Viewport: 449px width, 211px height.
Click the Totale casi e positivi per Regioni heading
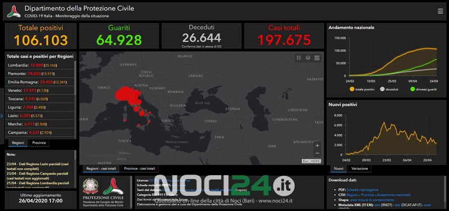pyautogui.click(x=40, y=57)
